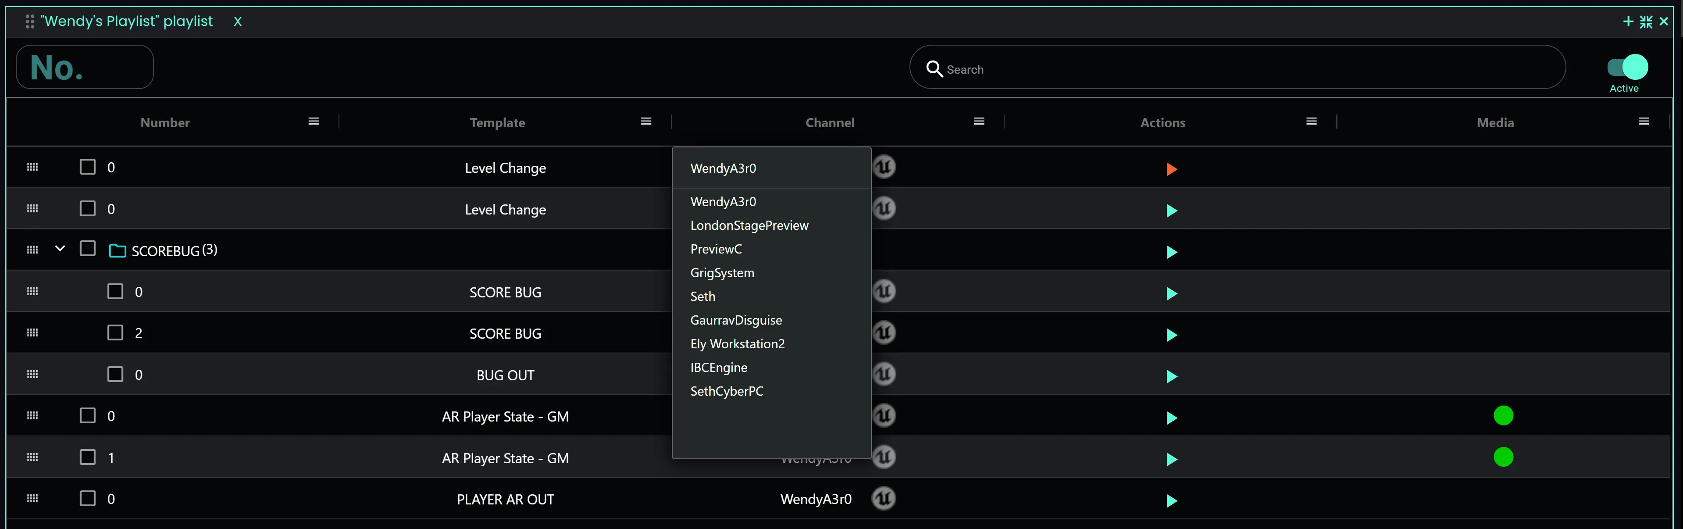Switch to the Wendy's Playlist tab
The height and width of the screenshot is (529, 1683).
point(128,21)
